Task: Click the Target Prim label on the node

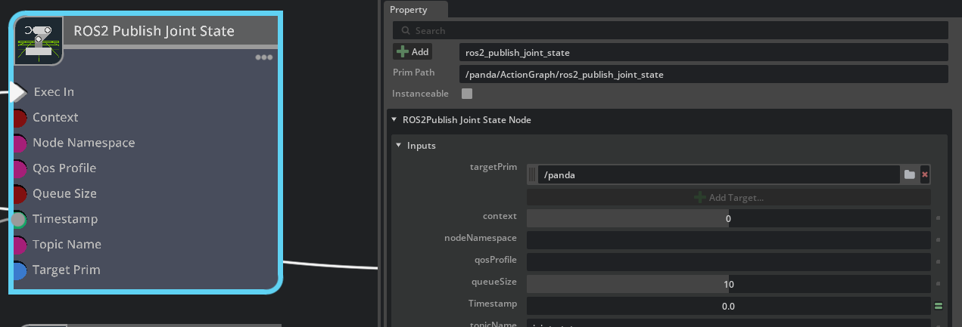Action: pyautogui.click(x=67, y=270)
